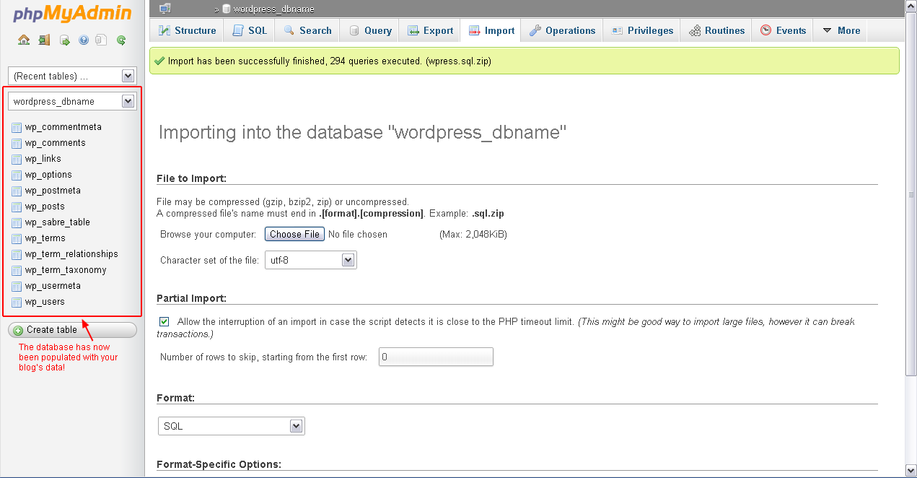
Task: Switch to the Structure tab
Action: [187, 30]
